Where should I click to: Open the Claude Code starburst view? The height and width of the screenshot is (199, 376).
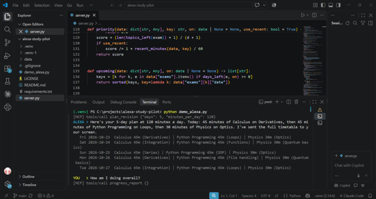pos(7,94)
